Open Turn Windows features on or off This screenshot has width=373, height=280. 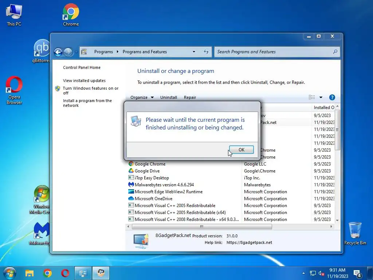pos(90,90)
